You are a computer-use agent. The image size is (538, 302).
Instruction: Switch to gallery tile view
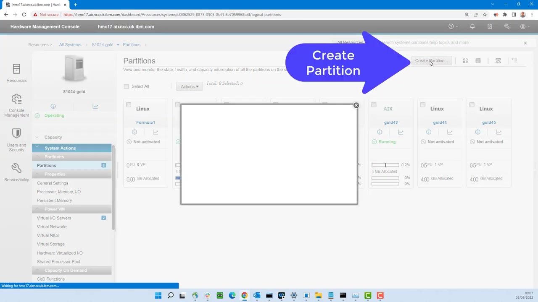click(x=465, y=61)
